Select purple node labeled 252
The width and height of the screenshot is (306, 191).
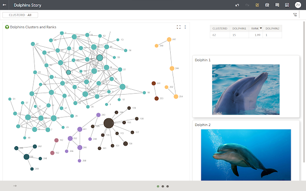[70, 138]
